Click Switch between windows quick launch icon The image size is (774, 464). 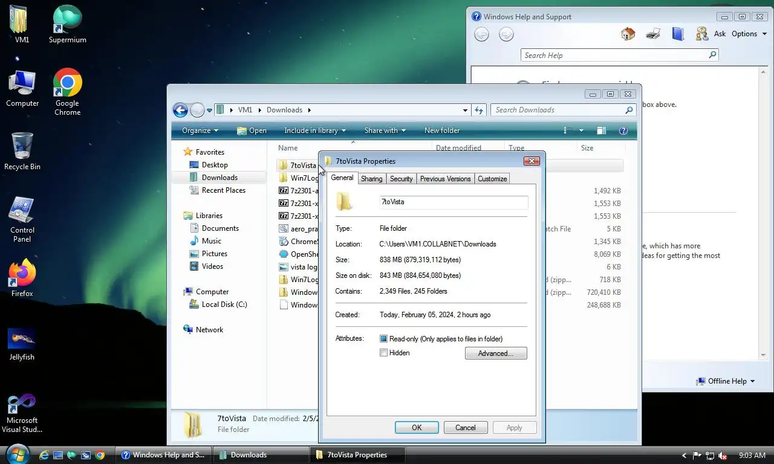(86, 455)
